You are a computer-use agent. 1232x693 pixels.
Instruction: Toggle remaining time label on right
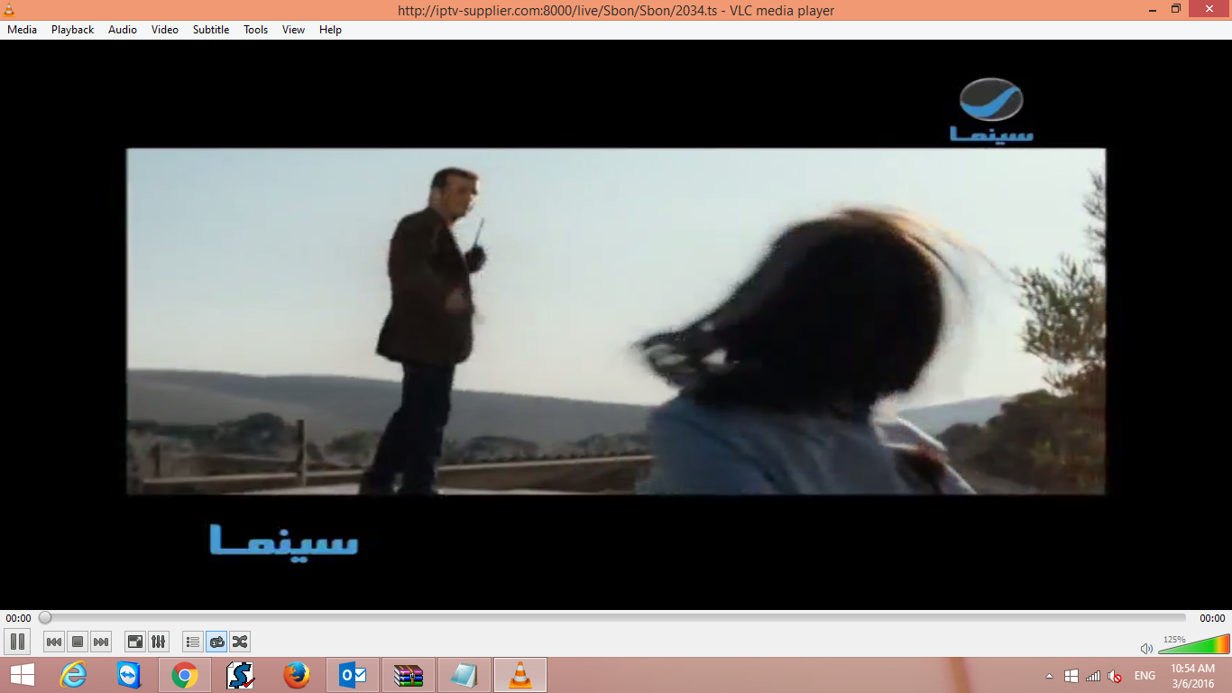1212,618
